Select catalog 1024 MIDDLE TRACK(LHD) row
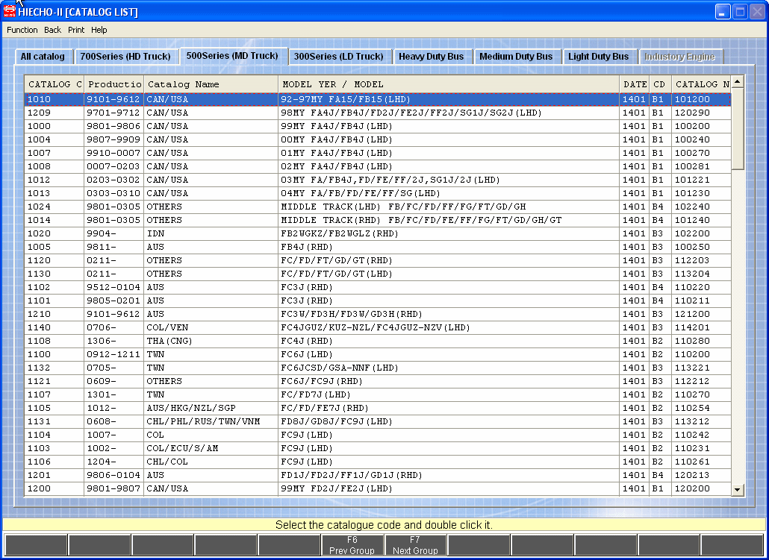This screenshot has height=560, width=769. coord(373,207)
